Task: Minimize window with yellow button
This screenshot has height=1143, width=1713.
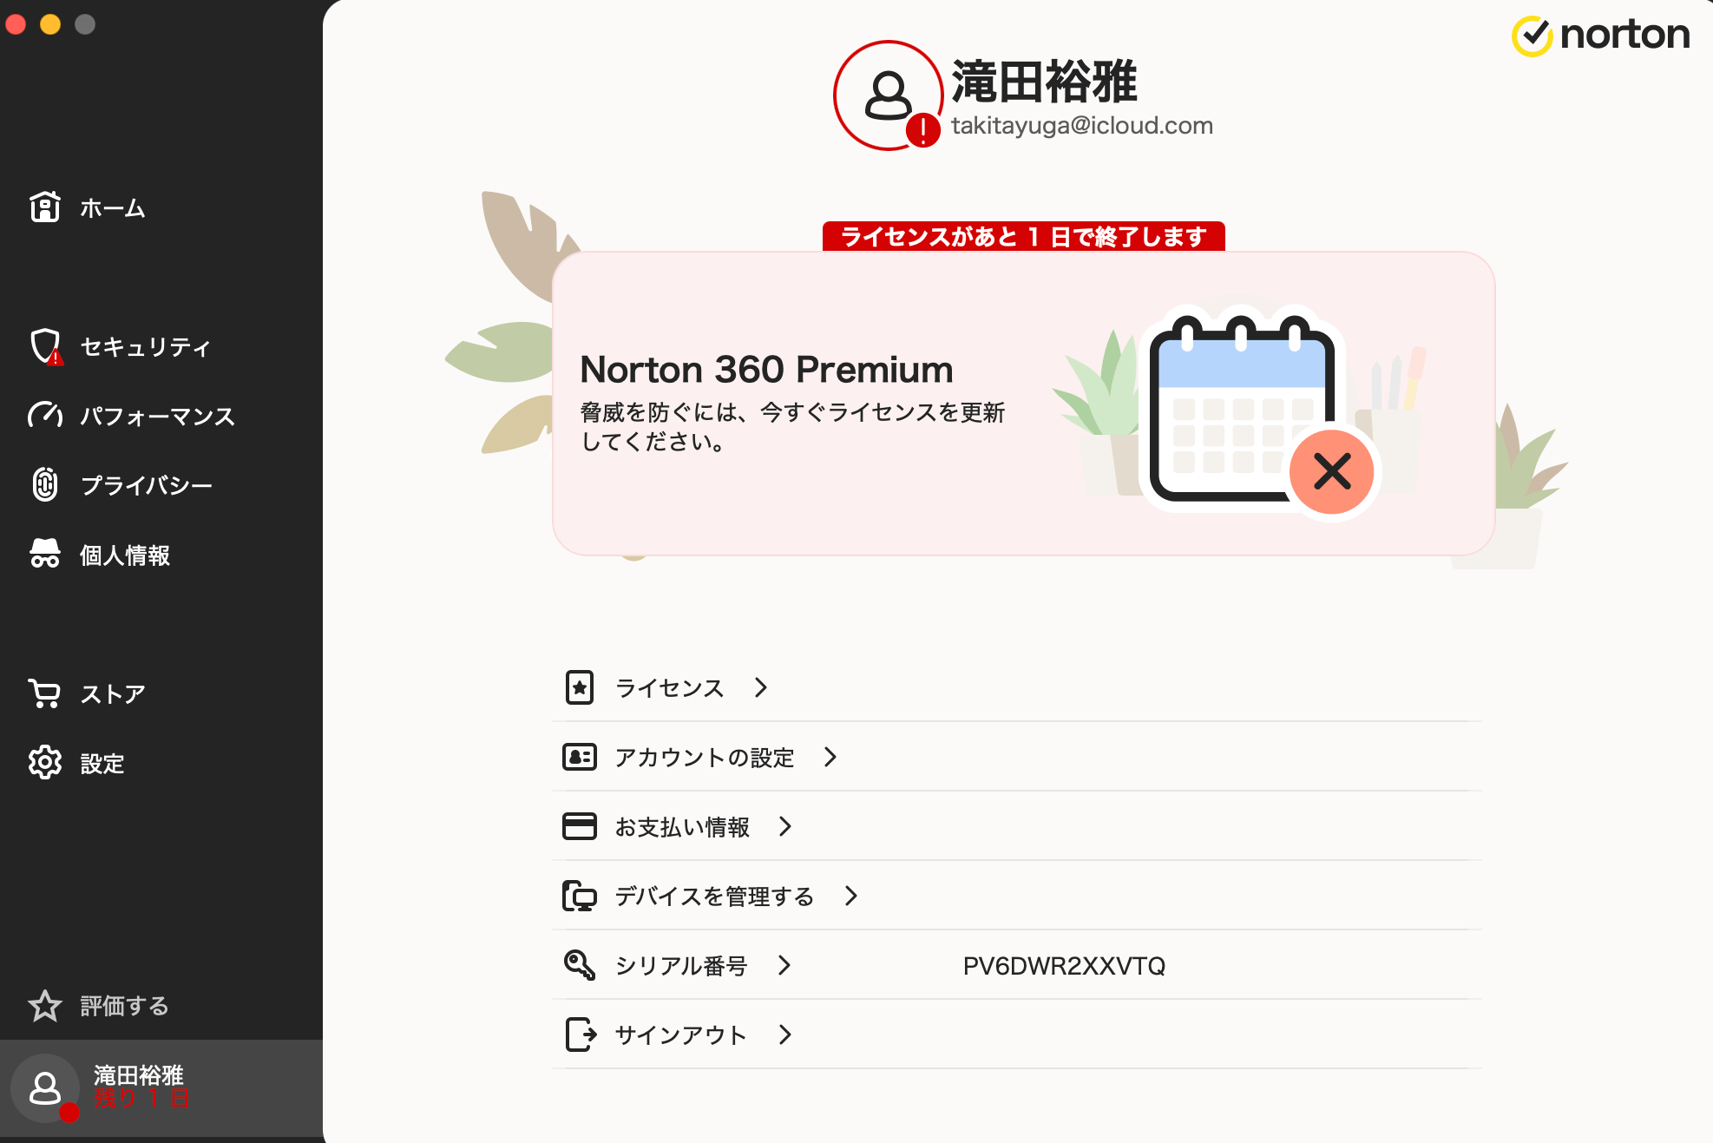Action: point(50,24)
